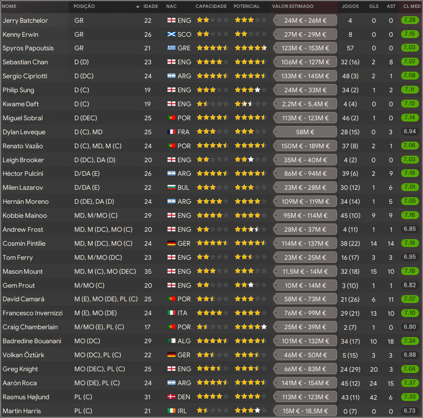423x418 pixels.
Task: Open player Sergio Cipriotti
Action: tap(25, 76)
